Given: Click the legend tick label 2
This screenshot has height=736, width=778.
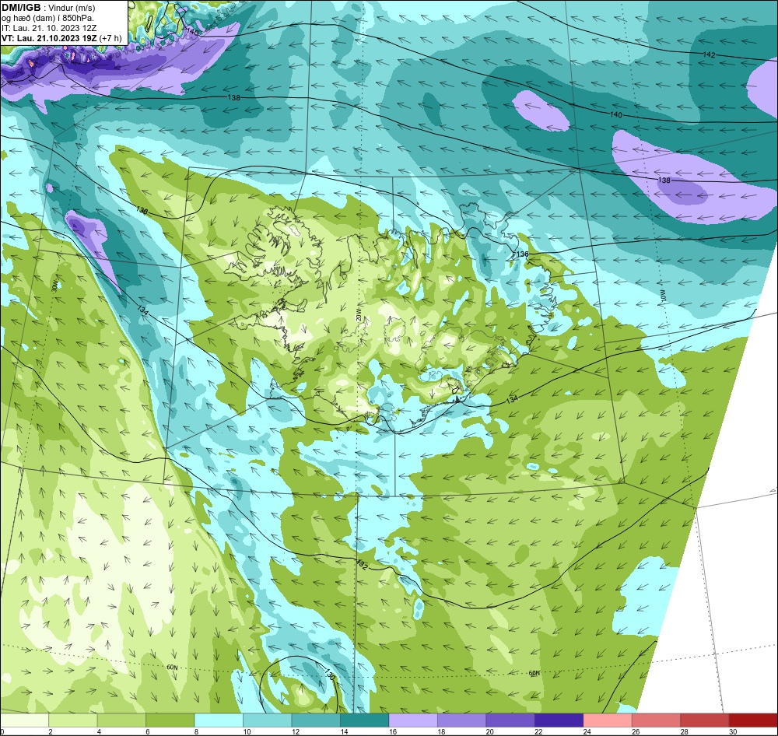Looking at the screenshot, I should [51, 731].
